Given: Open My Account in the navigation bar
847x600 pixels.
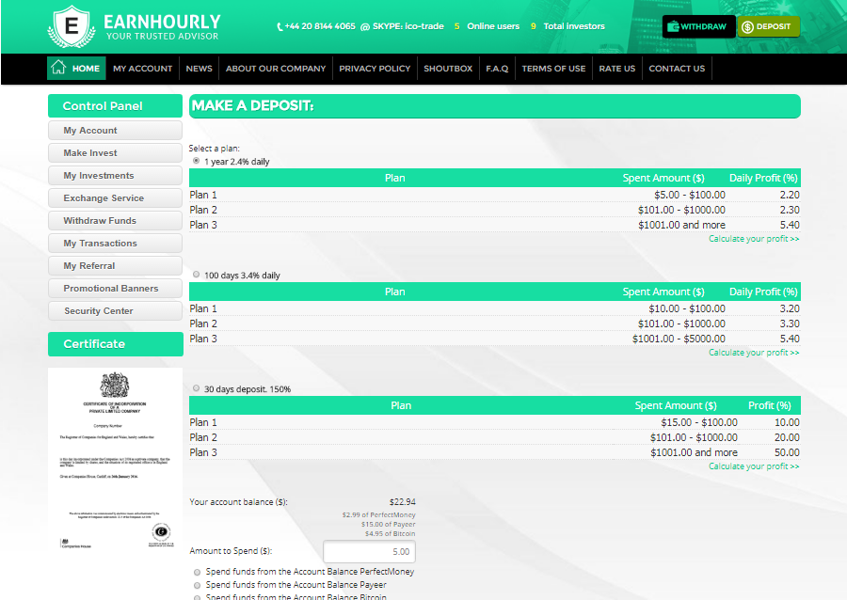Looking at the screenshot, I should [143, 69].
